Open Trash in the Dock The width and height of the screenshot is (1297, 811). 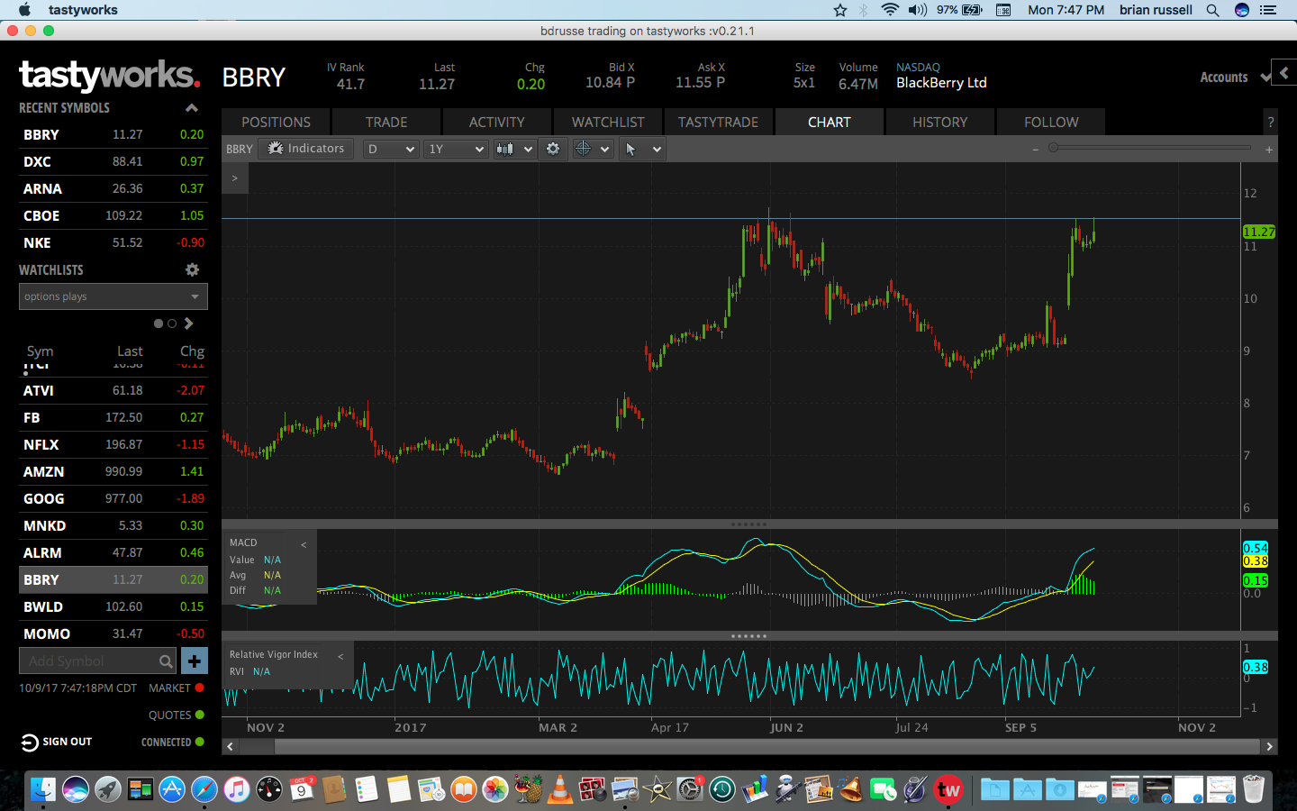click(x=1254, y=790)
